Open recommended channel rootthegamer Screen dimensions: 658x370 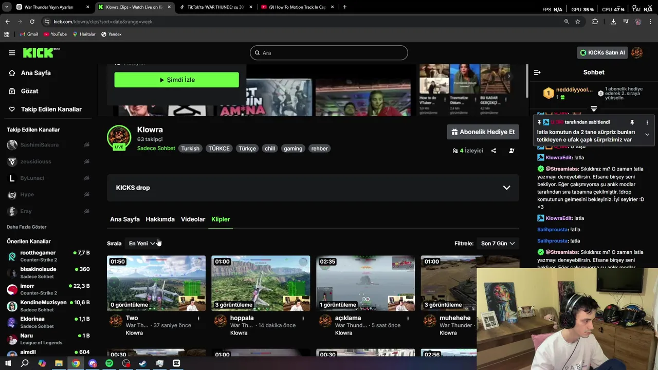tap(49, 256)
